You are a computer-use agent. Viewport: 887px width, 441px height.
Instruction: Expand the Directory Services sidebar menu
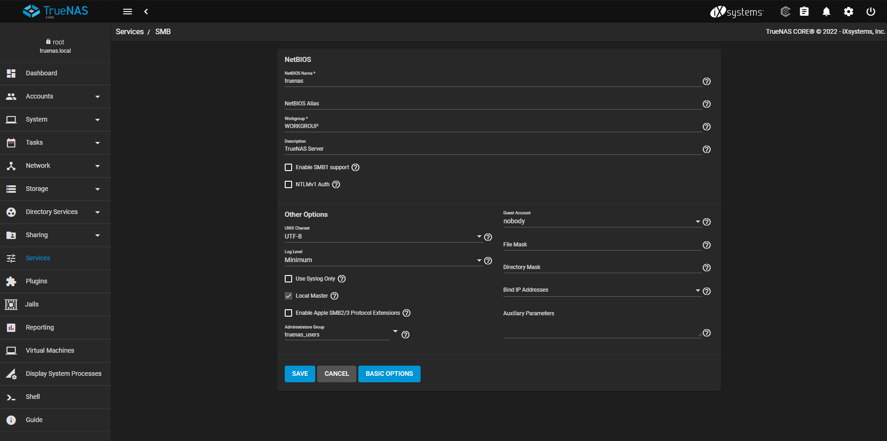55,212
